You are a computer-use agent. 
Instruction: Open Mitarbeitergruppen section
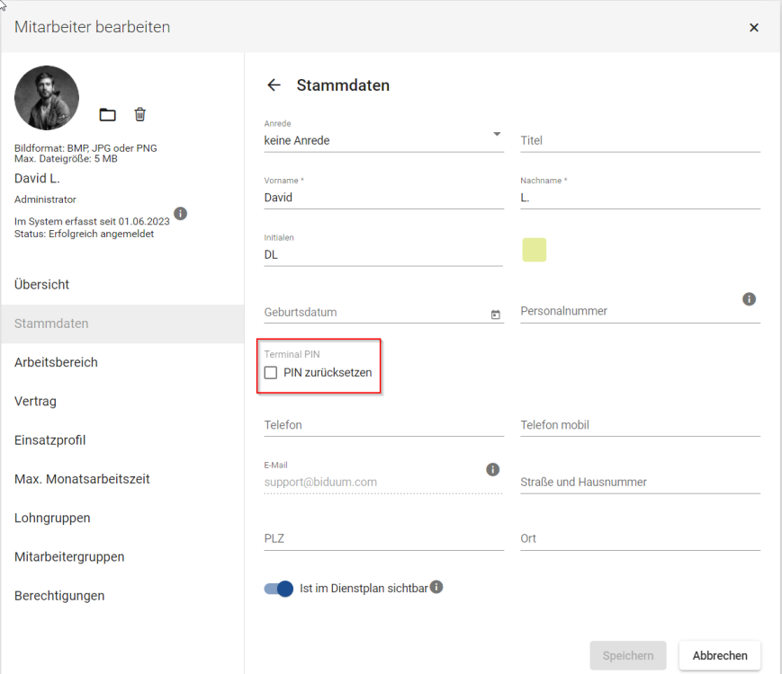122,556
